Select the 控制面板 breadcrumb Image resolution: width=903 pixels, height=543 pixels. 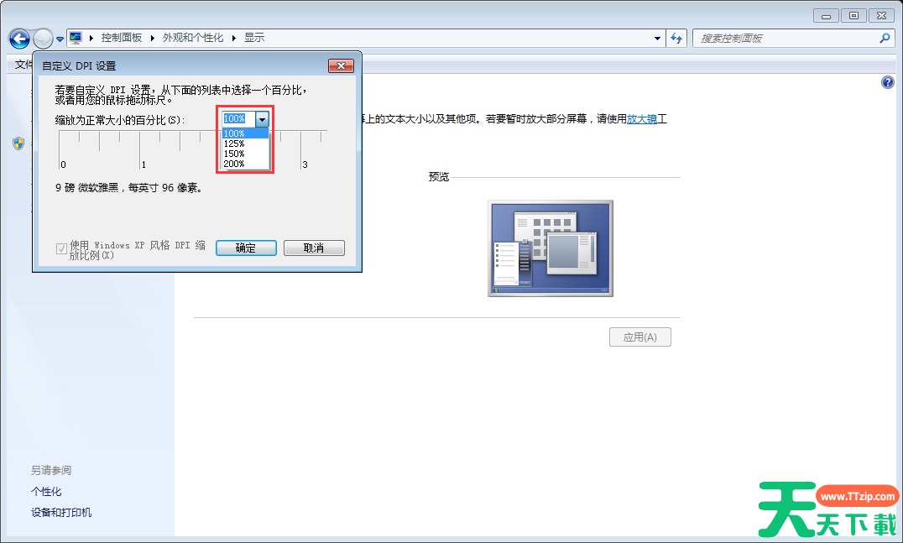(x=122, y=38)
